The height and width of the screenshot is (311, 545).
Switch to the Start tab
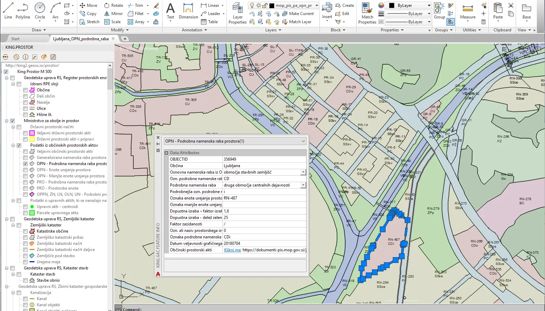click(15, 39)
